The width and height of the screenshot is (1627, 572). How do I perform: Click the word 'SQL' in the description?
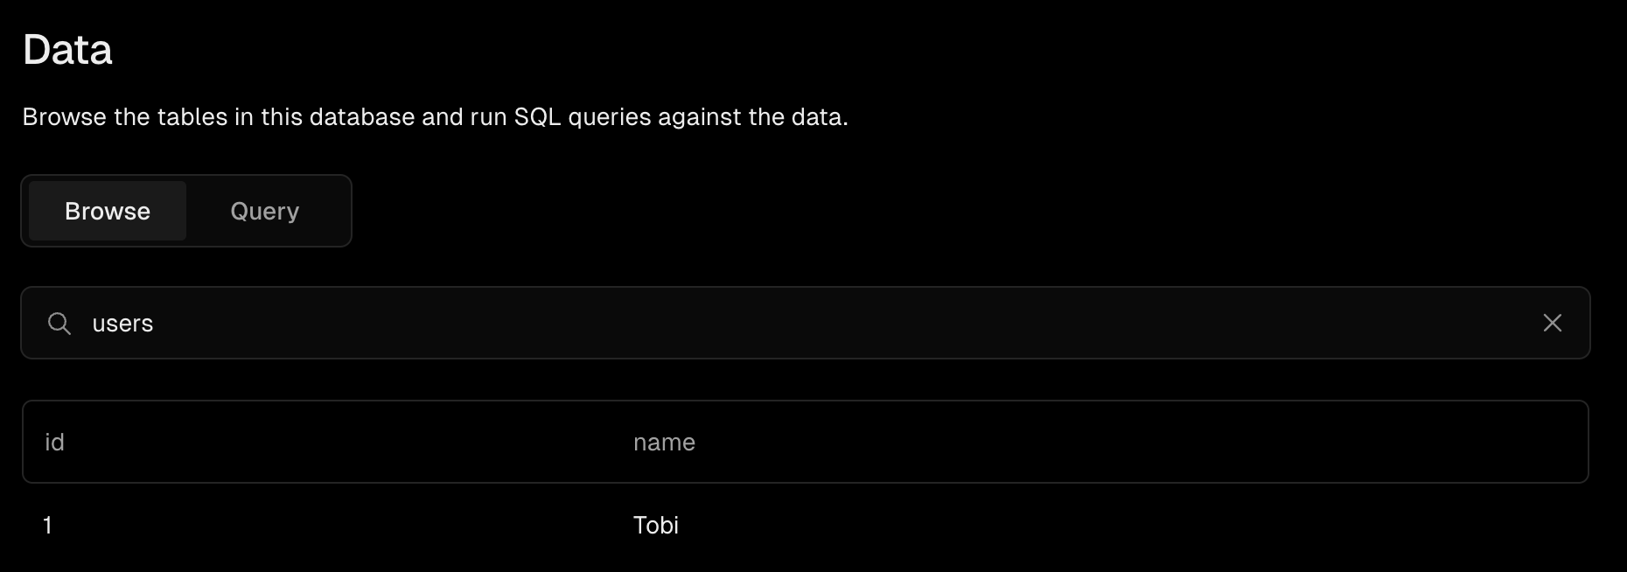[x=537, y=117]
